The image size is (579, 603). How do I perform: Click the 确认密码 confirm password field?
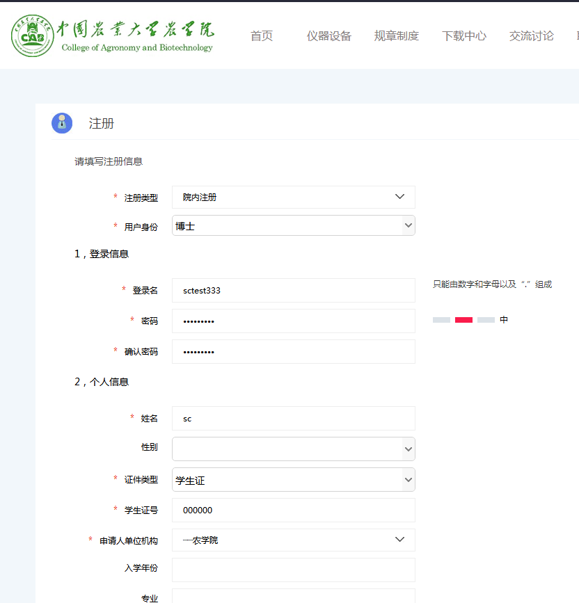point(293,352)
